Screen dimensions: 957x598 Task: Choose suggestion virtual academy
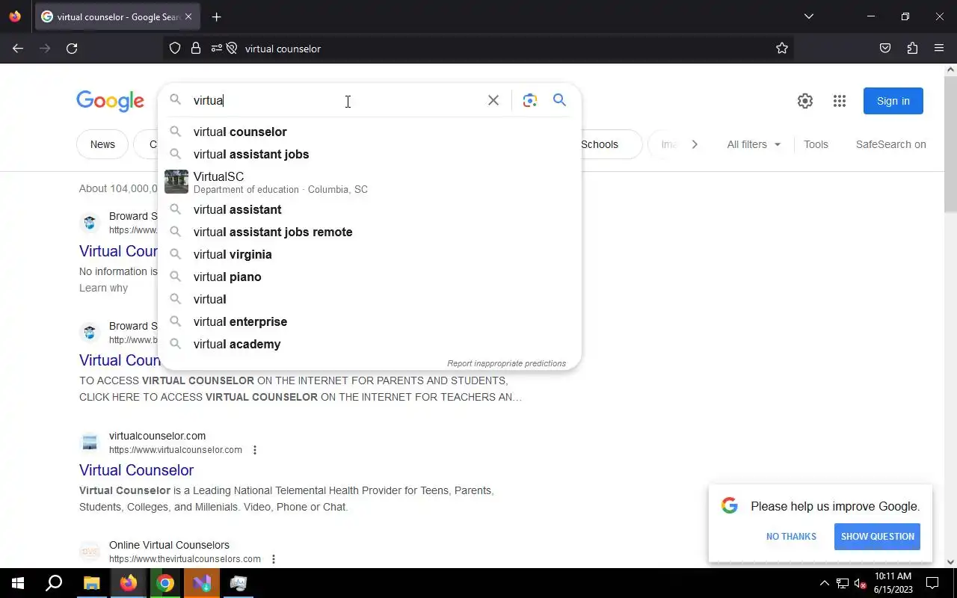pyautogui.click(x=369, y=344)
